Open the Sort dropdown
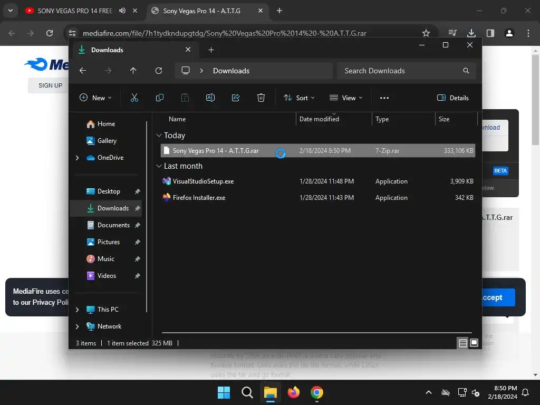This screenshot has width=540, height=405. 300,98
